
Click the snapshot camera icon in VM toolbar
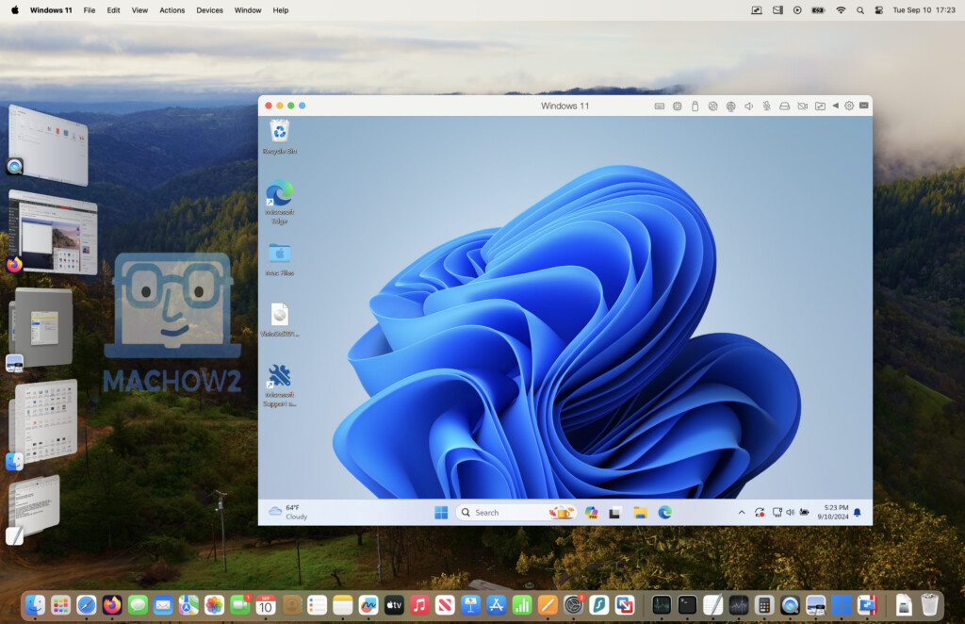(x=677, y=106)
